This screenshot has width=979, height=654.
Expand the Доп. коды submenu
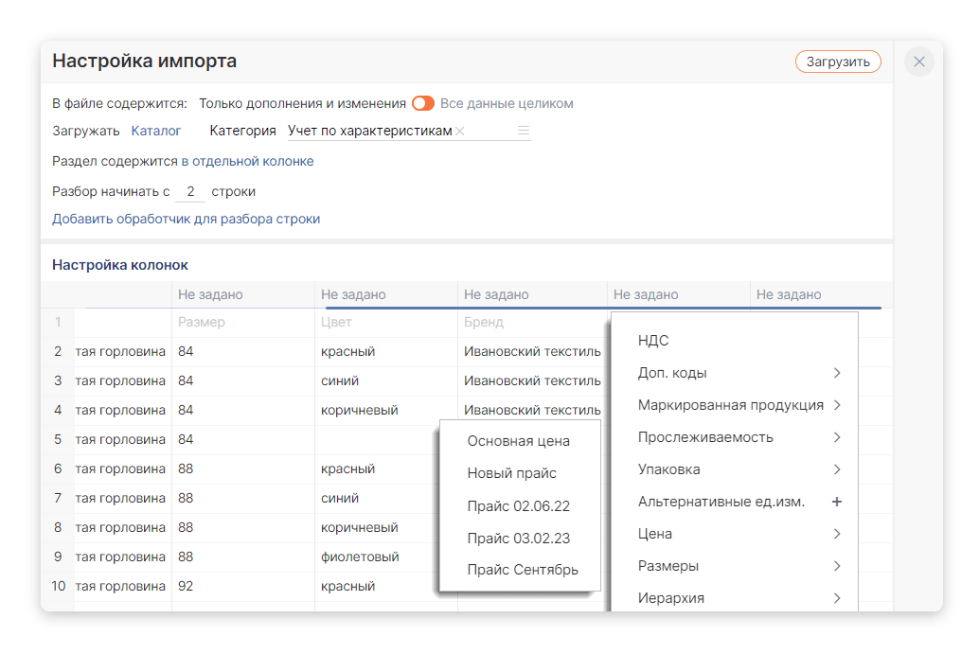tap(836, 373)
